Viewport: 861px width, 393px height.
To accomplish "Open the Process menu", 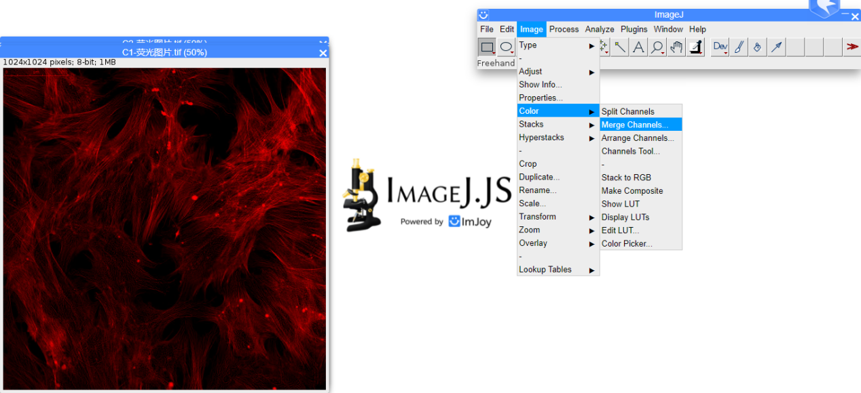I will pos(564,29).
